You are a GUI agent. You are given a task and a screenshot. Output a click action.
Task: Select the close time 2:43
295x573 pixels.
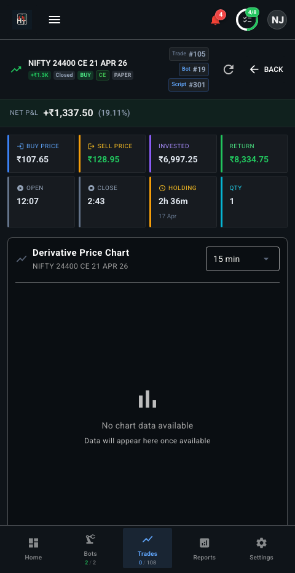96,201
